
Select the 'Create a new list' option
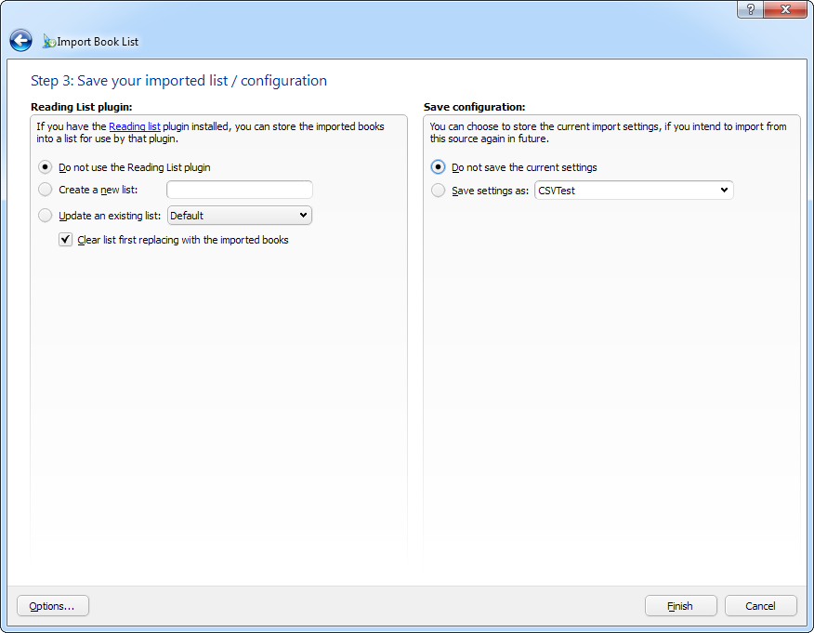click(x=46, y=190)
